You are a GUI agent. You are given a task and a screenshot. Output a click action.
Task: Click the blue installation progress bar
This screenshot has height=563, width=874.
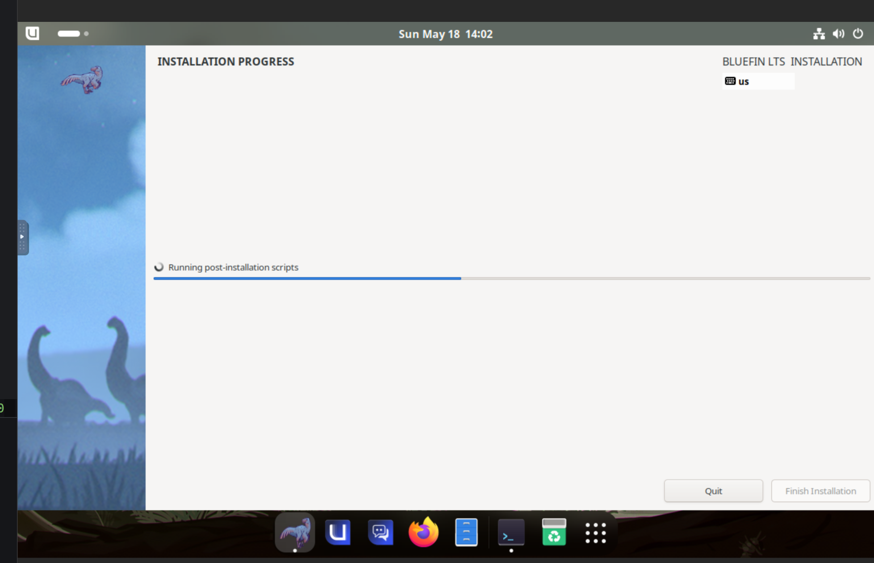(307, 278)
